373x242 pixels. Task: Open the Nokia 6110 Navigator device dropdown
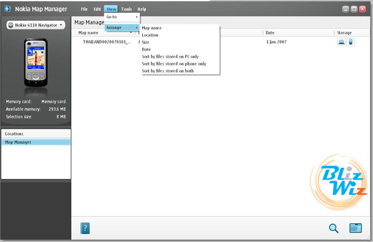coord(36,25)
